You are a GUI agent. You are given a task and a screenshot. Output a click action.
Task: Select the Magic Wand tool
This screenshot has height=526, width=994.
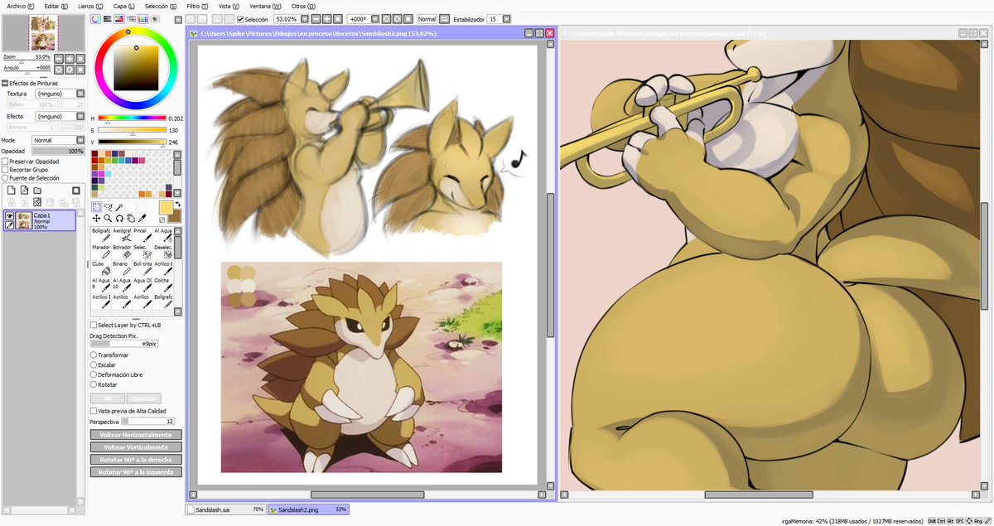(x=119, y=207)
